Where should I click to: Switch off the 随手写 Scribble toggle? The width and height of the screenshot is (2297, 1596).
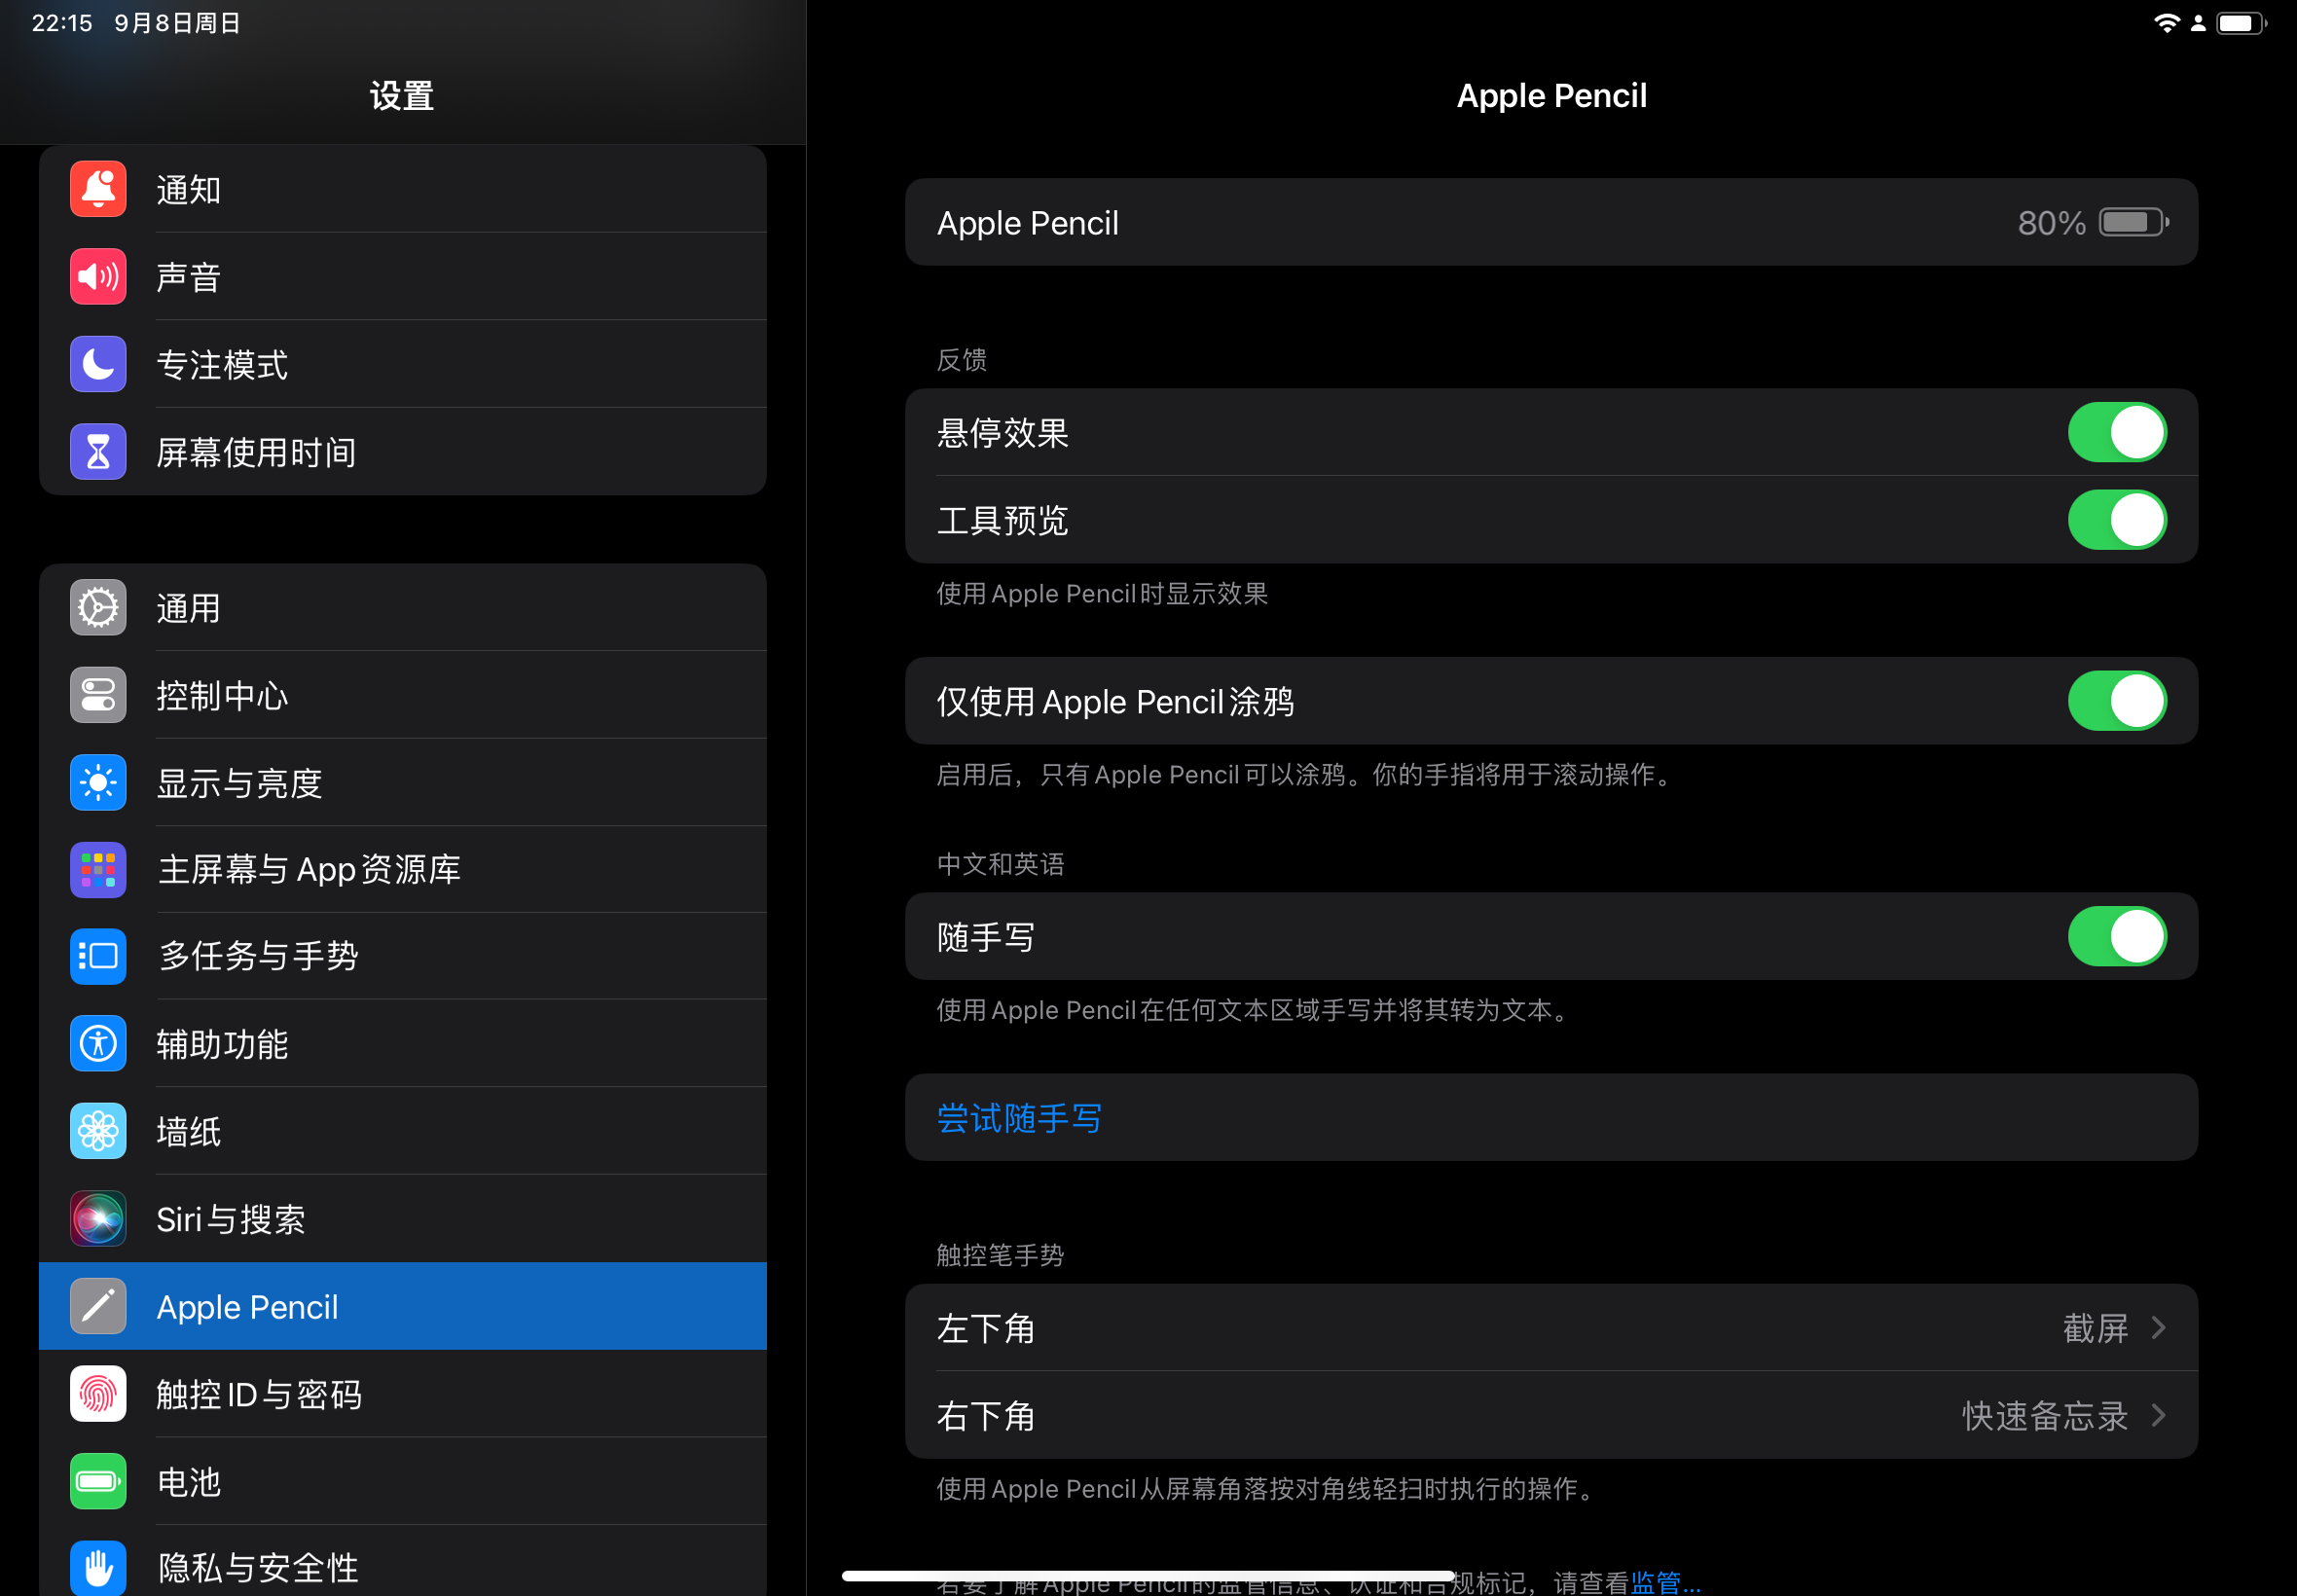click(2116, 937)
